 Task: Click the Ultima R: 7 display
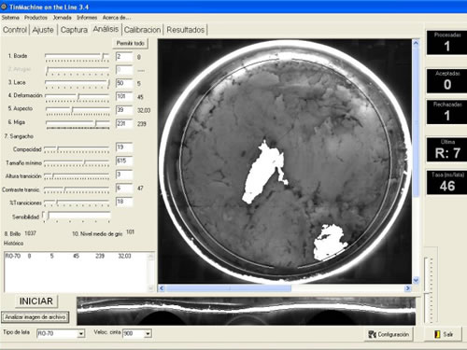coord(446,149)
